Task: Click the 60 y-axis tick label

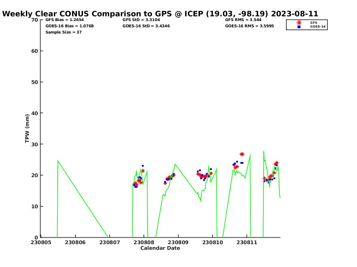Action: pyautogui.click(x=35, y=51)
